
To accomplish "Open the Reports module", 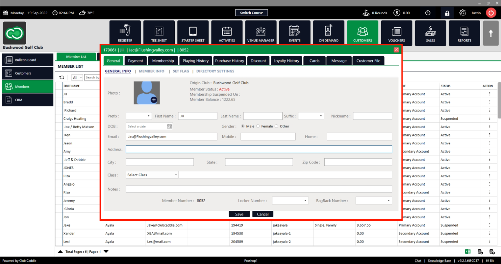I will [465, 33].
